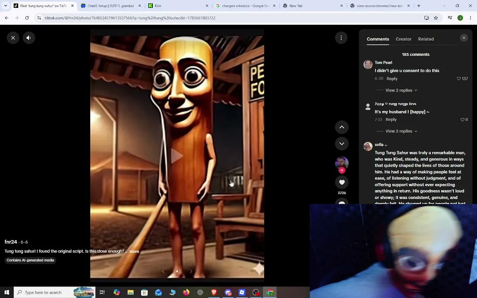Switch to the Creator tab
Screen dimensions: 477x298
(403, 39)
